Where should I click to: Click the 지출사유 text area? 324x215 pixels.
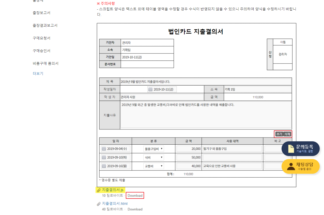(206, 115)
